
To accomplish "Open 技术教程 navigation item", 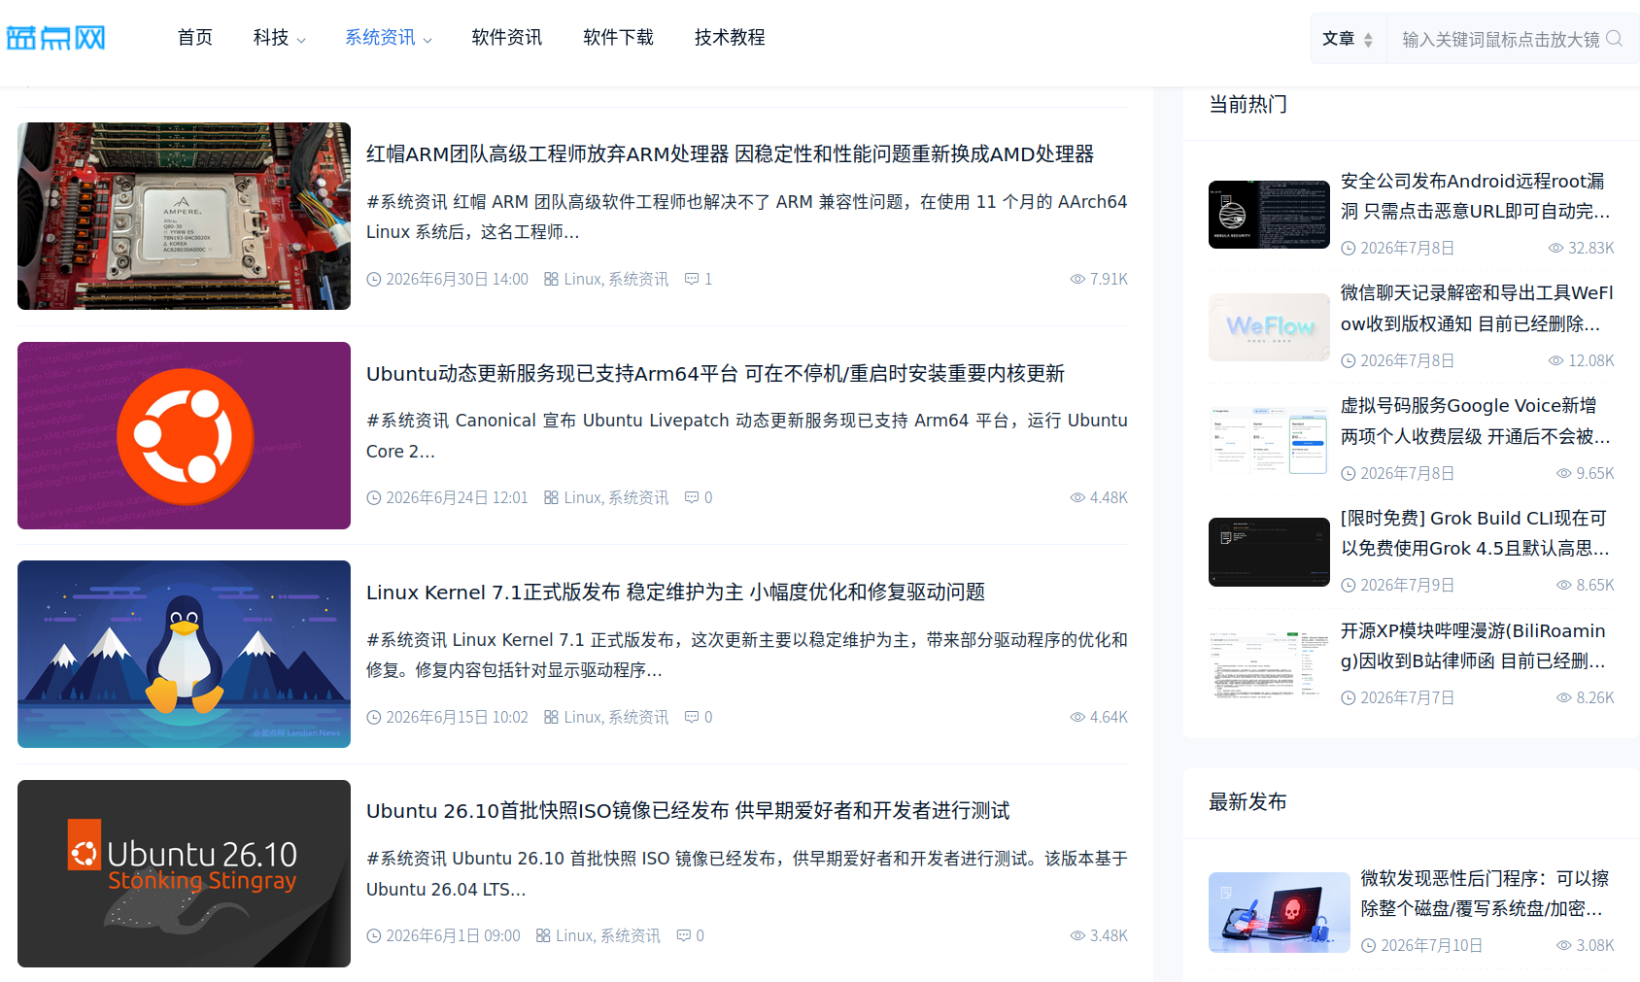I will [x=730, y=37].
